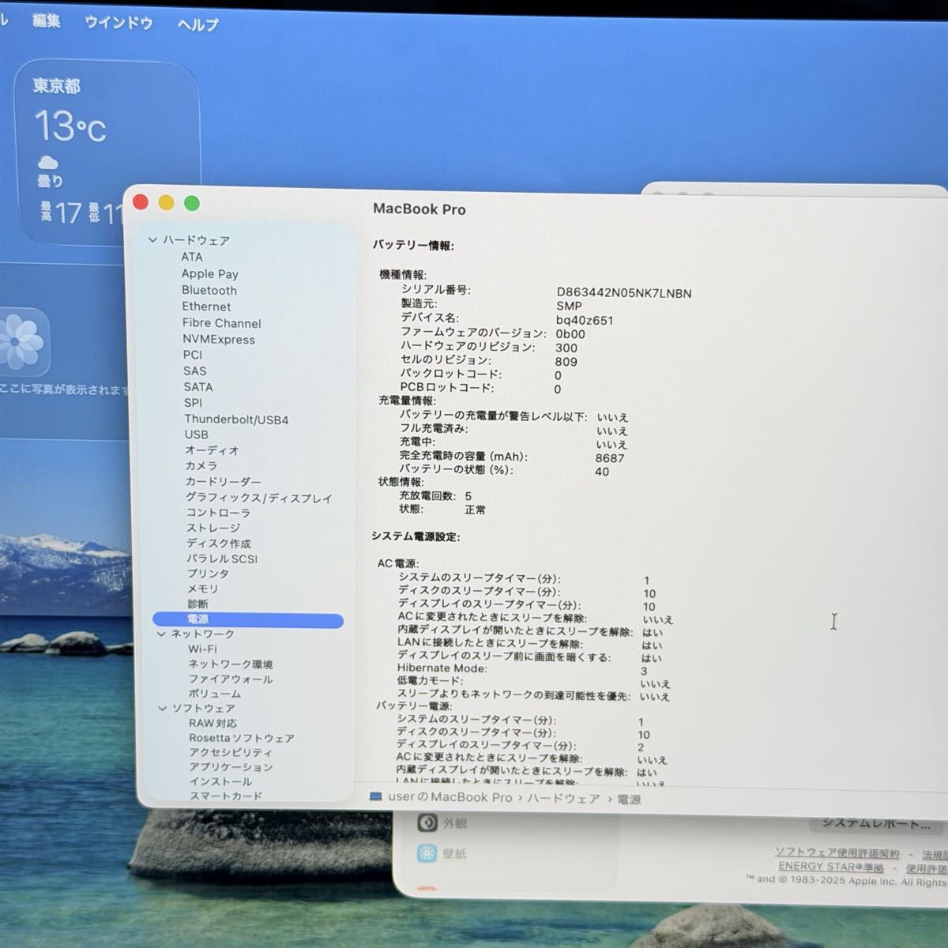
Task: Select ストレージ in the sidebar
Action: point(213,528)
